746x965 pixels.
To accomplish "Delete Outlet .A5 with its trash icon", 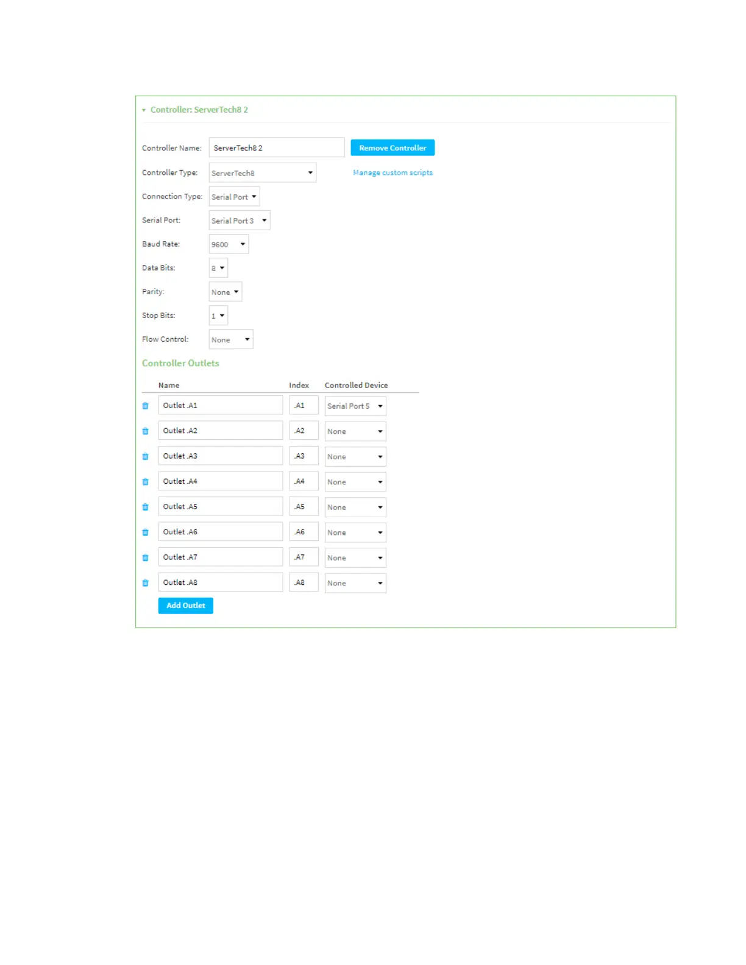I will (145, 507).
